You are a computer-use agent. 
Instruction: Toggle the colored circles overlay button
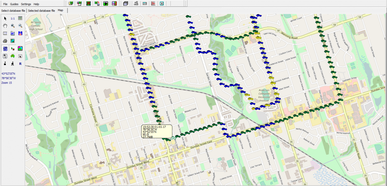tap(20, 48)
